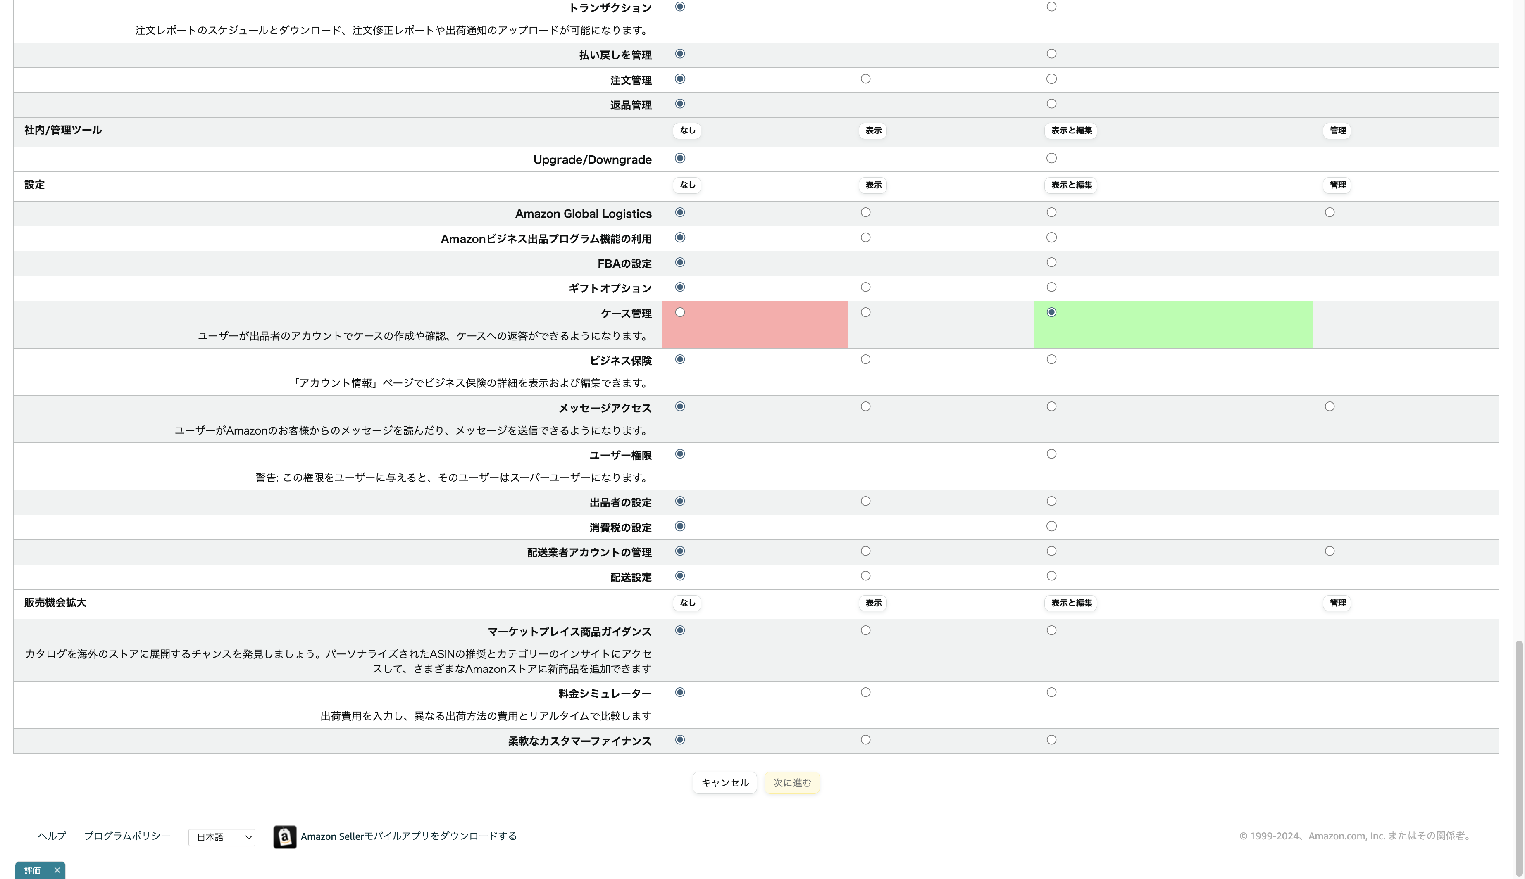Select 管理 for Amazon Global Logistics
This screenshot has width=1525, height=879.
[1330, 212]
